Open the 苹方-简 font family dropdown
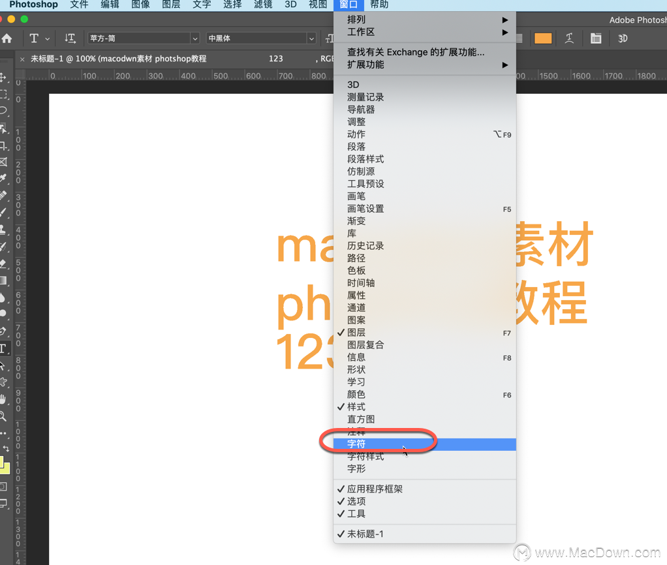The width and height of the screenshot is (667, 565). click(195, 38)
